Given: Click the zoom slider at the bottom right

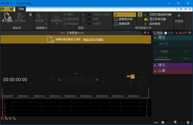Looking at the screenshot, I should tap(175, 122).
